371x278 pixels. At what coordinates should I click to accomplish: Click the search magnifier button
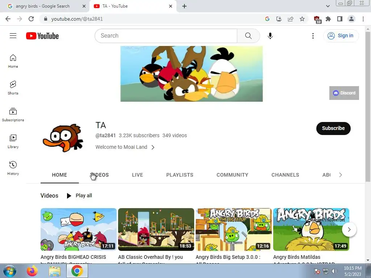tap(248, 36)
